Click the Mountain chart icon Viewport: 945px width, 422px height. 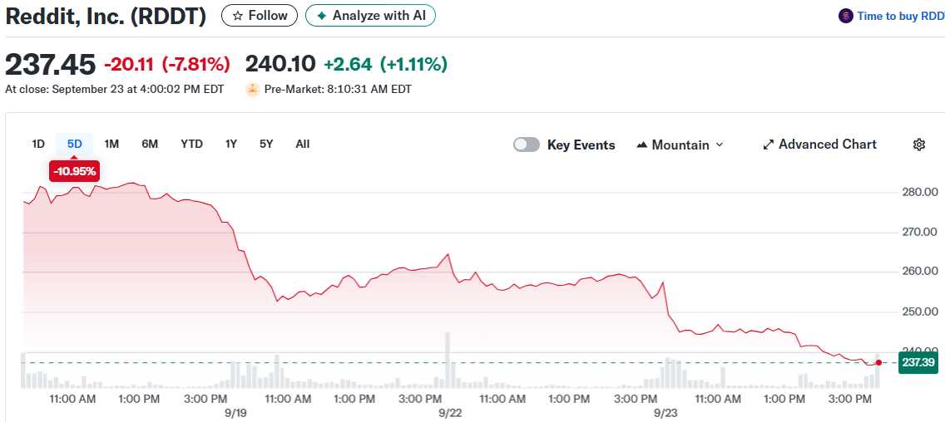coord(642,145)
